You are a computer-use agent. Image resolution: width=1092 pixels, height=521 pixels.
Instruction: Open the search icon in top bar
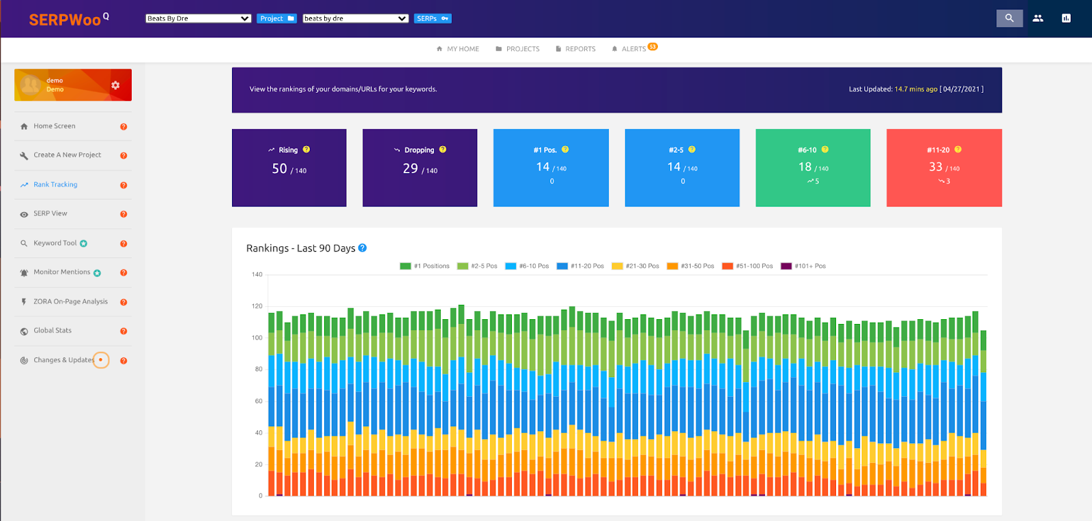coord(1009,18)
